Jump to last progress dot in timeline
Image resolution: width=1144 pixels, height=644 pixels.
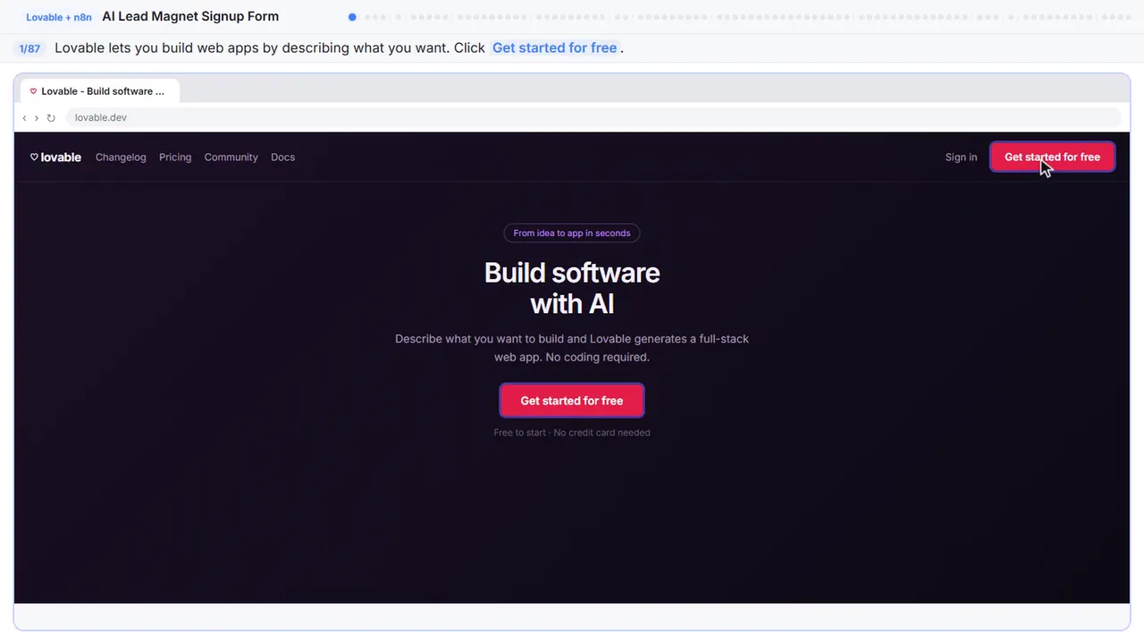1127,17
